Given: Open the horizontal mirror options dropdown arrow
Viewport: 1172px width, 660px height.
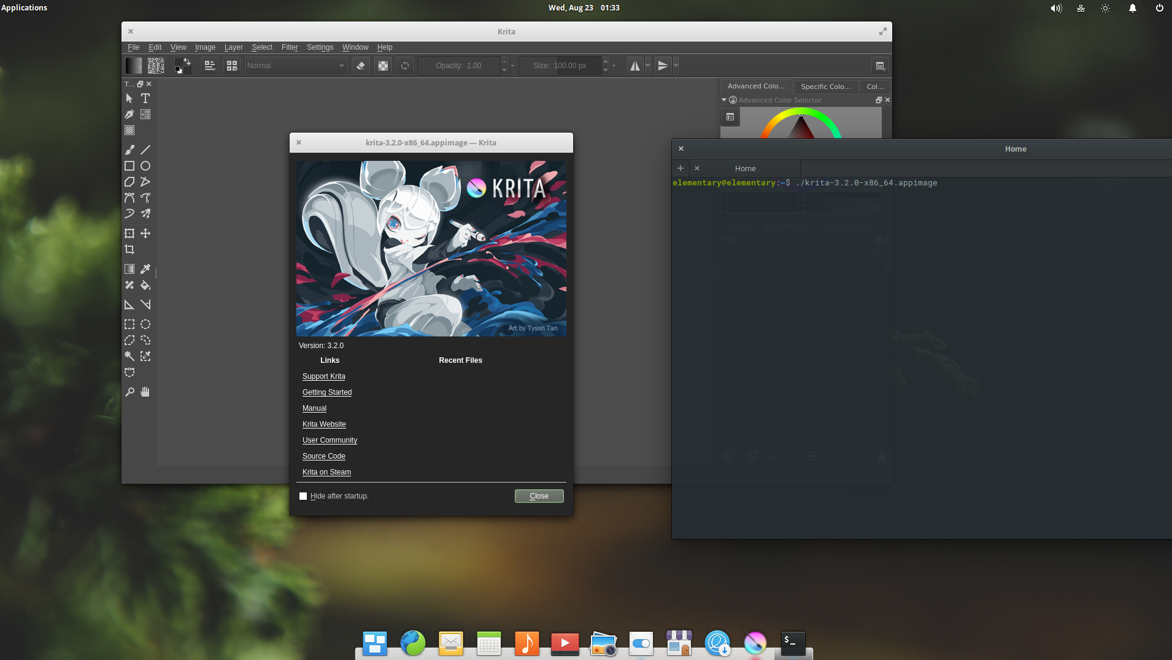Looking at the screenshot, I should point(648,66).
